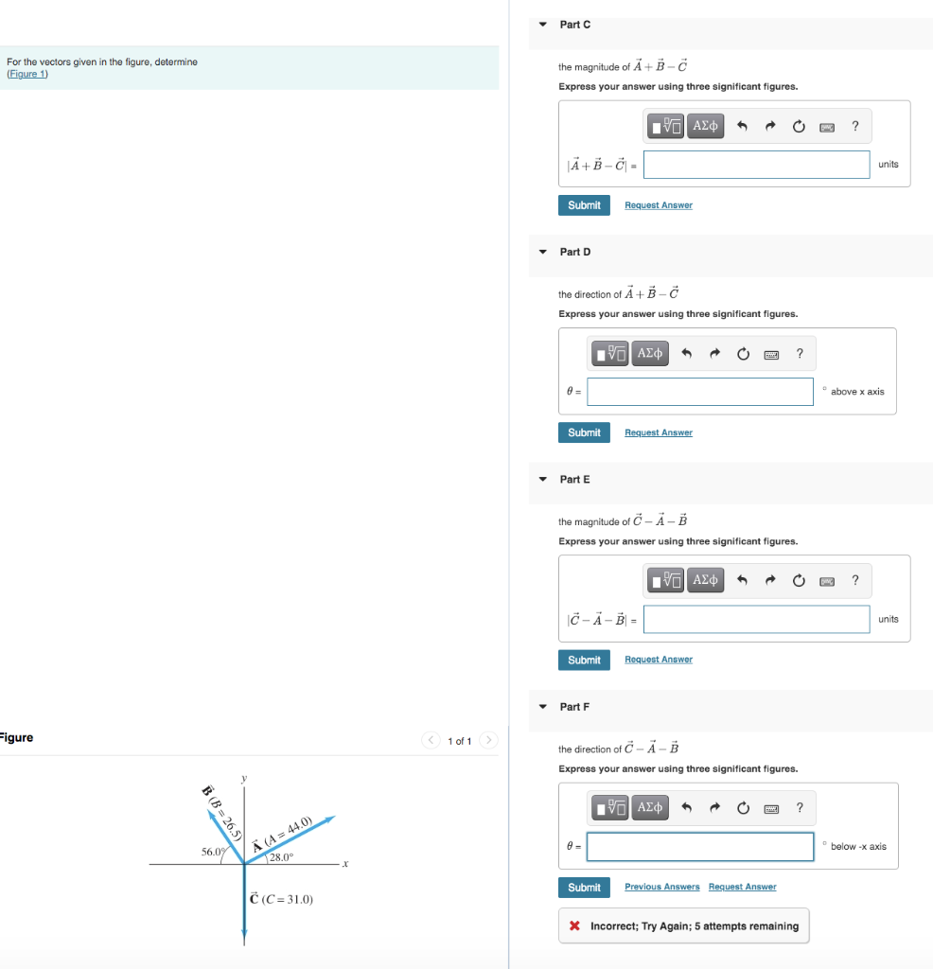The height and width of the screenshot is (969, 933).
Task: Click inside the θ answer field in Part D
Action: click(700, 391)
